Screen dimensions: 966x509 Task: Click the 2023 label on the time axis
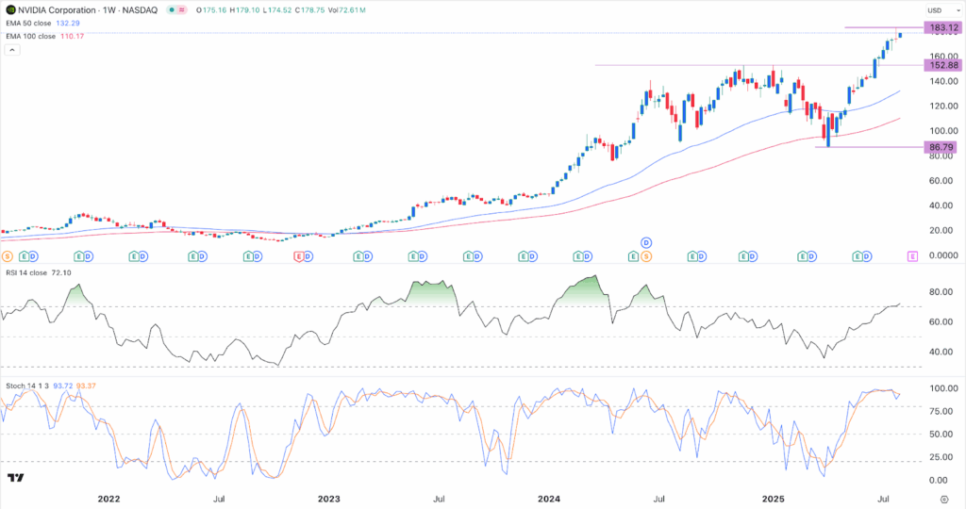[x=329, y=499]
